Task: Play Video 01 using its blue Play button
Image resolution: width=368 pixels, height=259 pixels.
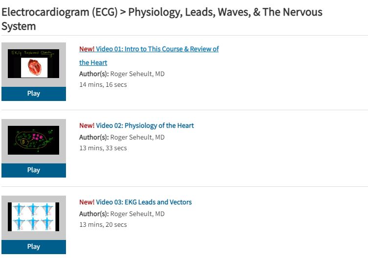Action: (x=34, y=94)
